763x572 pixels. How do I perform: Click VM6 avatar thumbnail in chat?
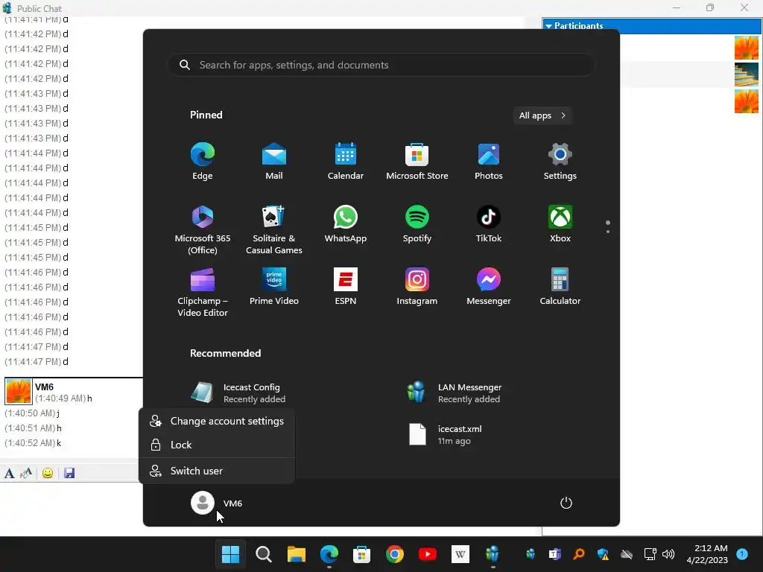point(19,392)
